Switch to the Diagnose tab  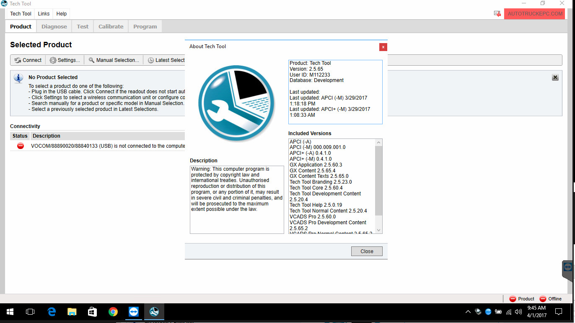54,26
